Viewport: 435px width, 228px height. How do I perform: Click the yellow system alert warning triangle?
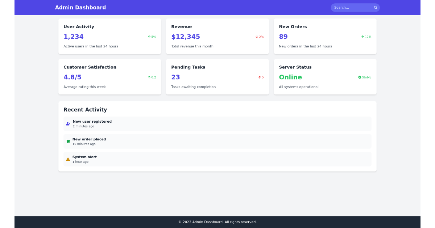pos(68,159)
